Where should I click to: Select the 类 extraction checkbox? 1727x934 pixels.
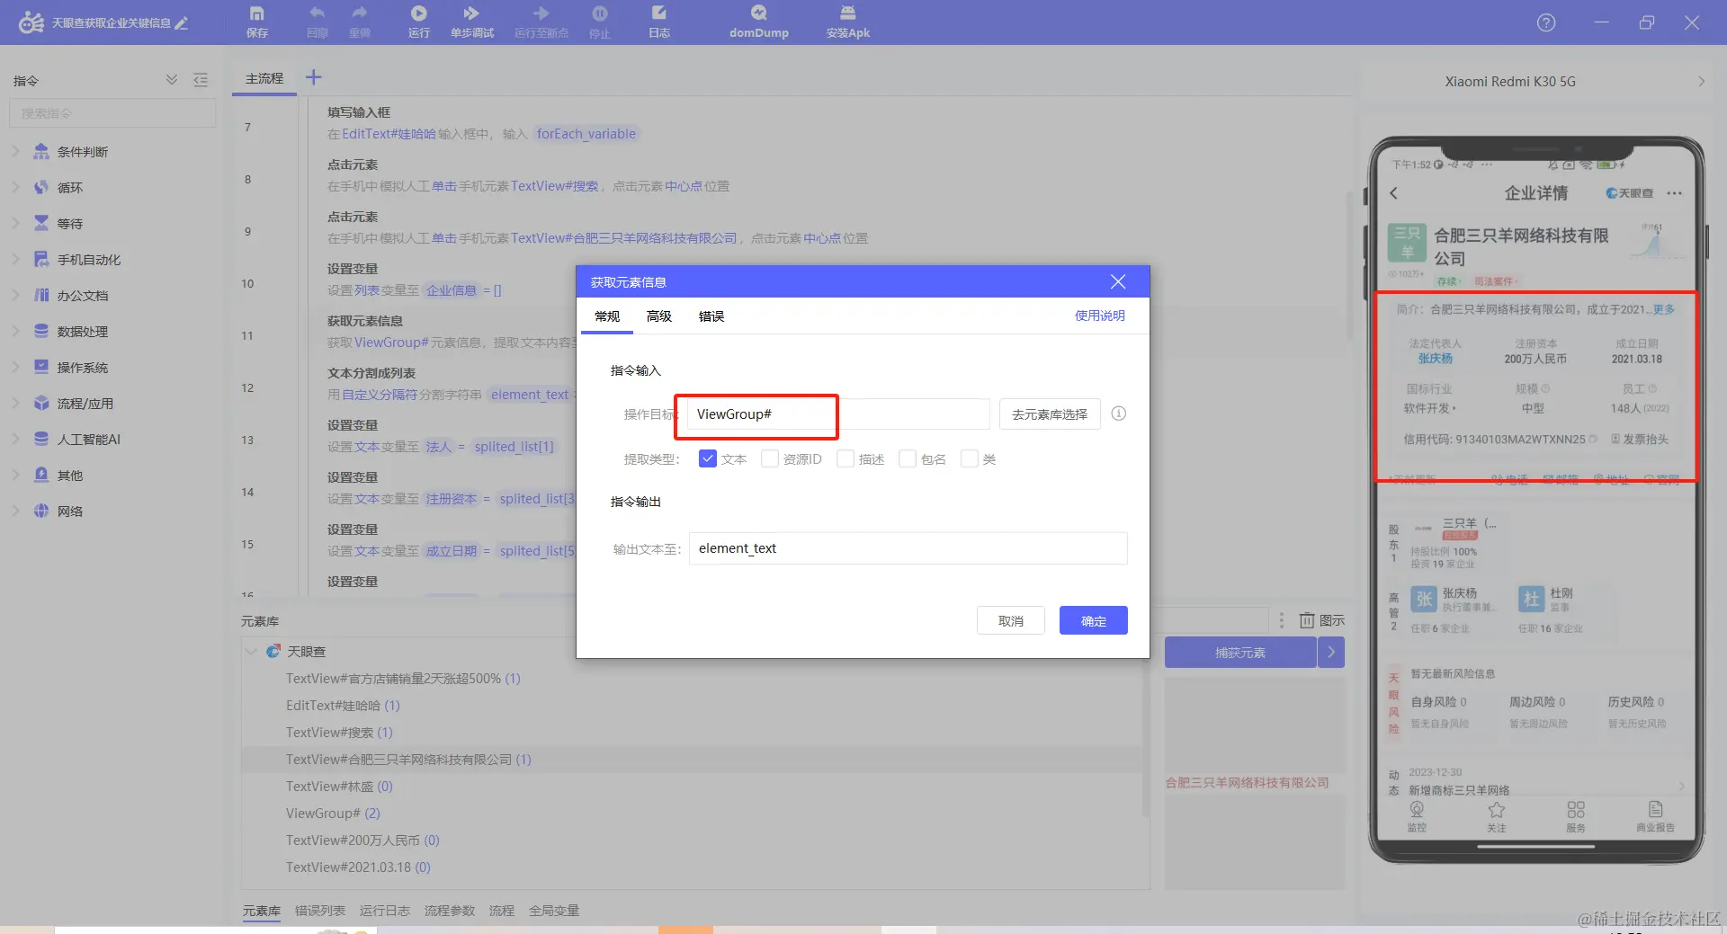pos(970,459)
